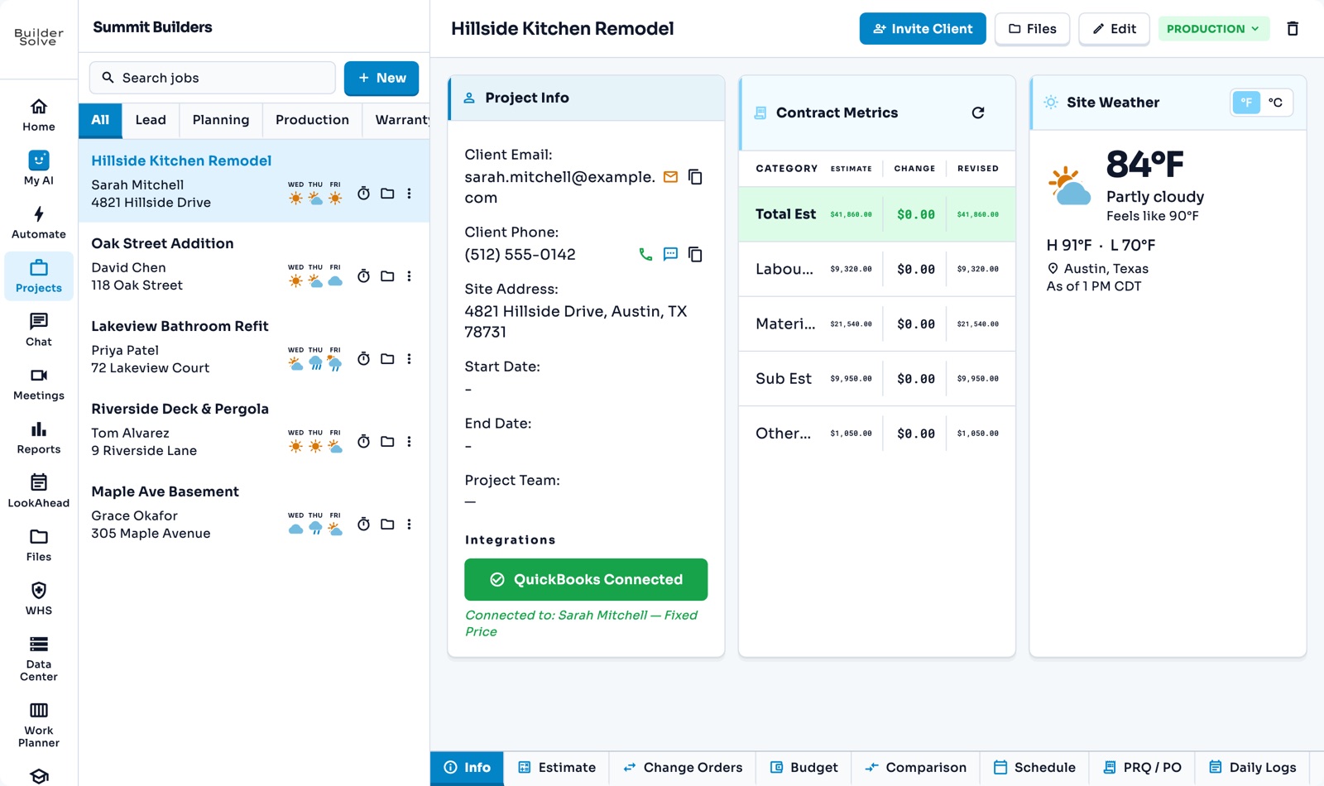
Task: Select the Maple Ave Basement job
Action: click(254, 512)
